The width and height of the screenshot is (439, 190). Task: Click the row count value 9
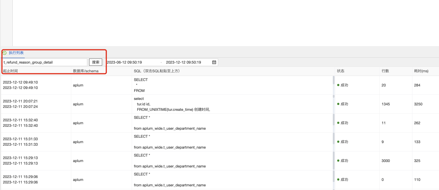coord(383,142)
